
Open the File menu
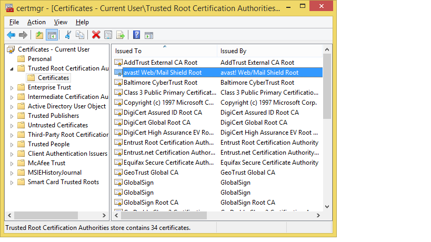(14, 22)
